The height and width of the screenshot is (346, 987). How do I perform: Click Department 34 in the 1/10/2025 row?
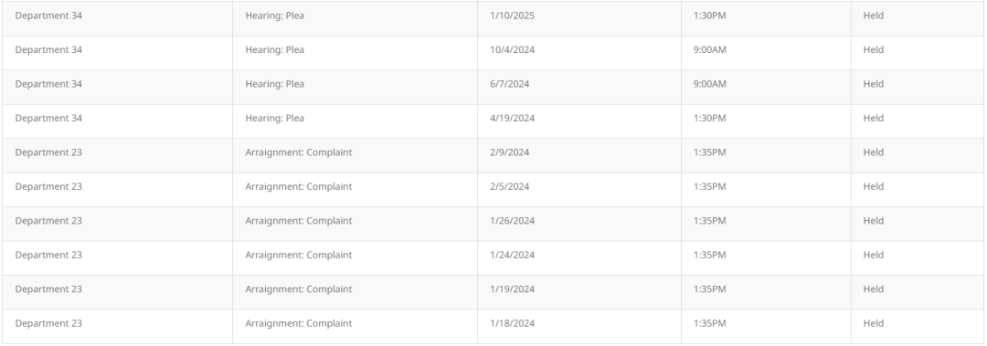point(48,16)
